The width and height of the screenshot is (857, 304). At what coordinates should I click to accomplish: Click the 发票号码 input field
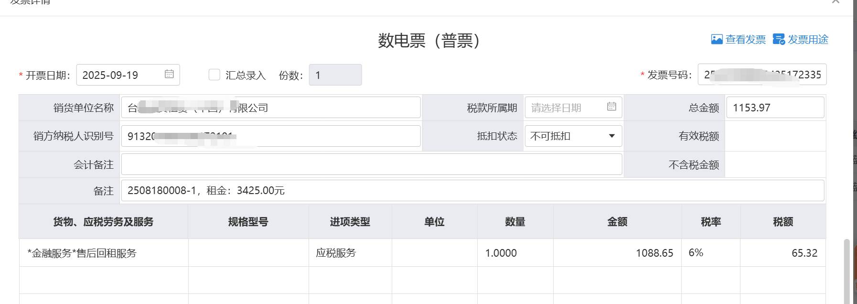tap(761, 75)
